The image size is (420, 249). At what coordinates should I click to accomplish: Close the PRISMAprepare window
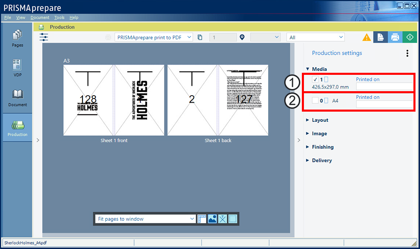point(414,6)
